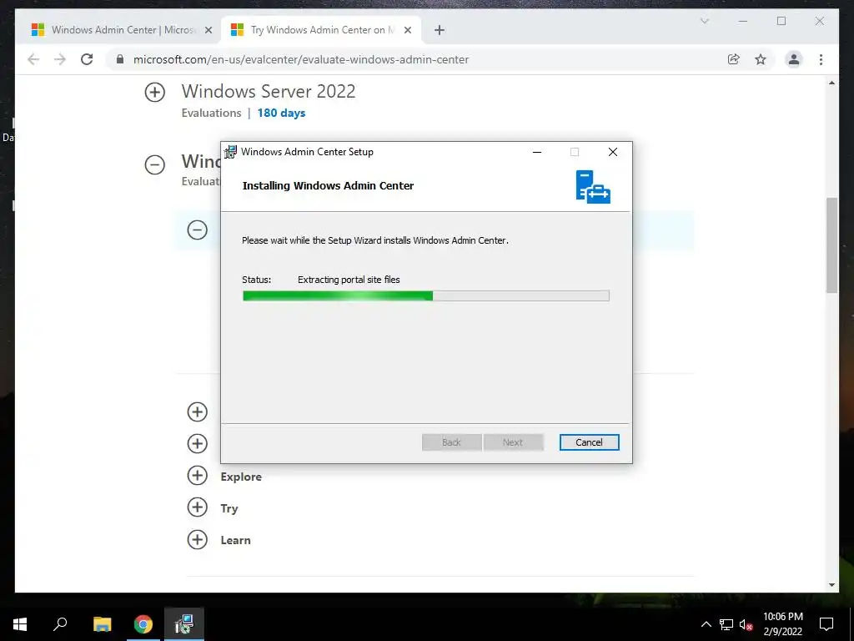Viewport: 854px width, 641px height.
Task: Expand the Try section
Action: coord(197,507)
